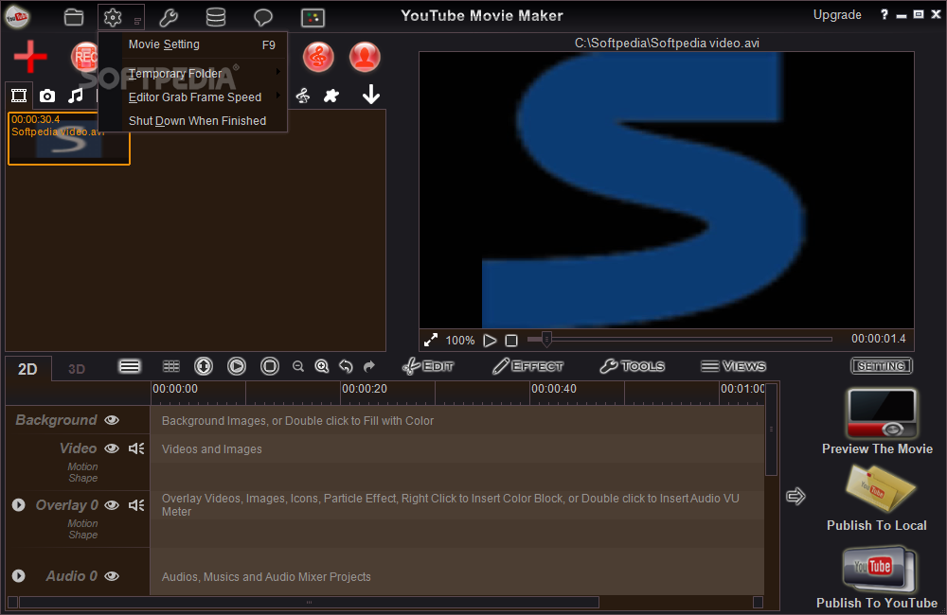947x615 pixels.
Task: Click the timeline vertical scrollbar
Action: tap(771, 430)
